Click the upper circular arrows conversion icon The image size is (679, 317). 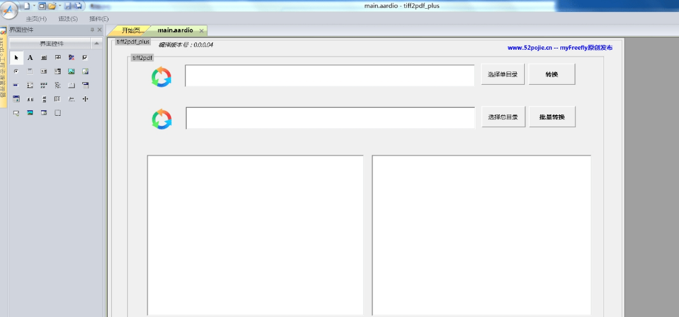(x=162, y=77)
